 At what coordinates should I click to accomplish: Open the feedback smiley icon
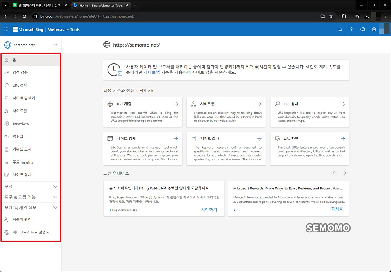(x=363, y=29)
